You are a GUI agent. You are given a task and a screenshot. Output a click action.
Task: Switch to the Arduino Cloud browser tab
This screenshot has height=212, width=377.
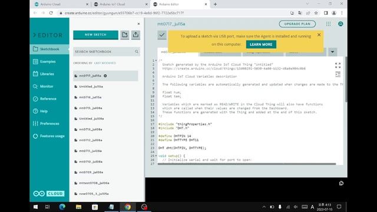61,4
